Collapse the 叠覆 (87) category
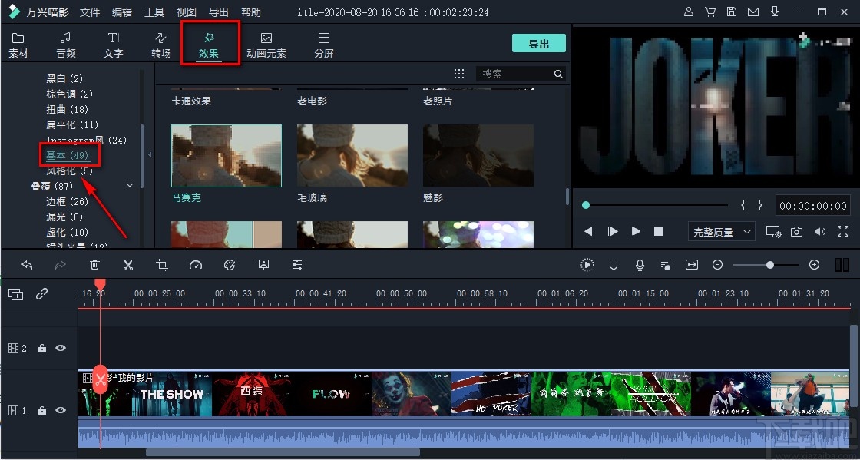860x460 pixels. (129, 185)
